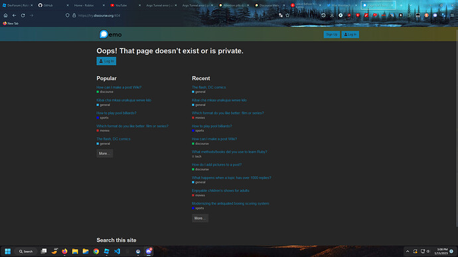
Task: Open Firefox application hamburger menu
Action: [452, 15]
